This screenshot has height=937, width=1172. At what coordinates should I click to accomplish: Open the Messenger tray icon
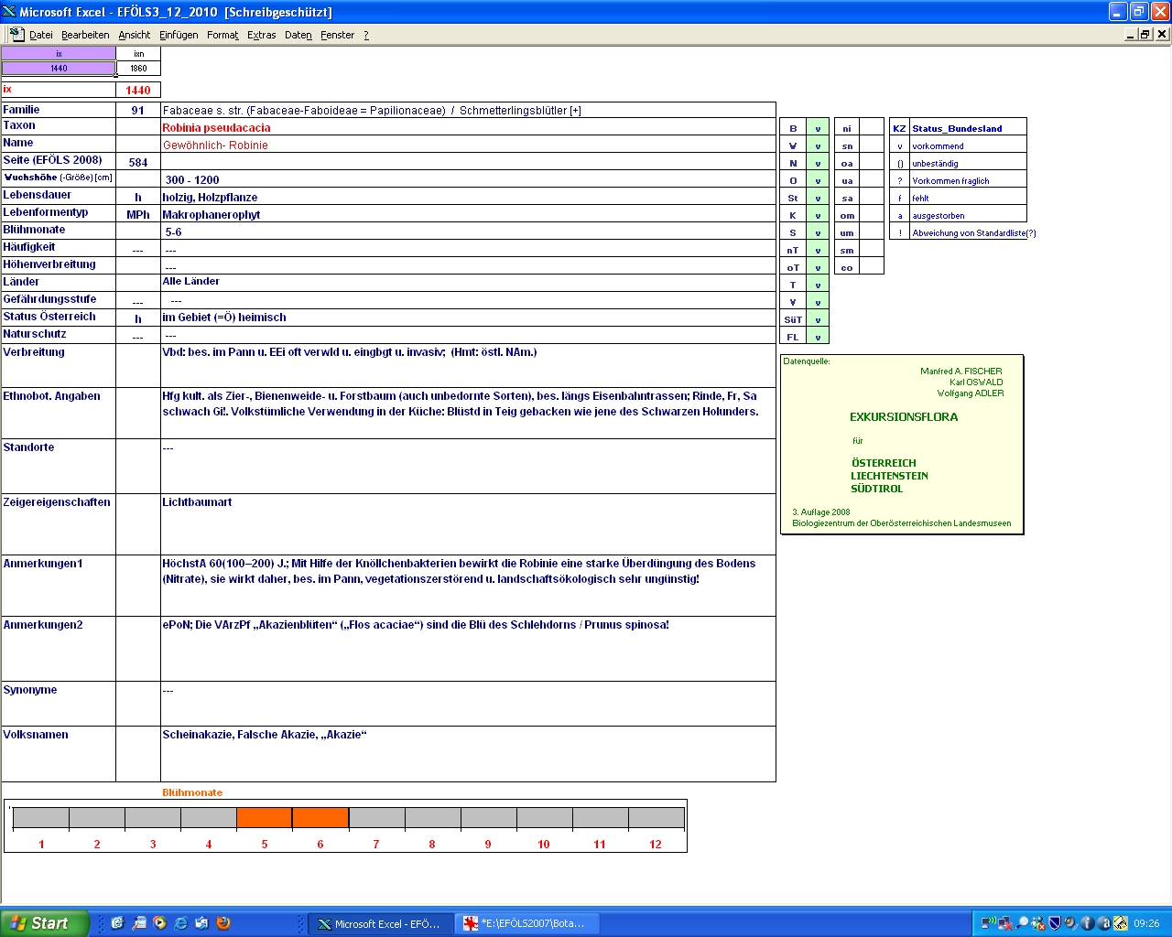pyautogui.click(x=1038, y=923)
